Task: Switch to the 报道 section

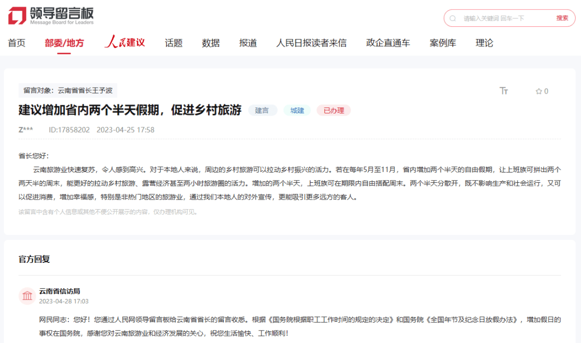Action: [x=248, y=43]
